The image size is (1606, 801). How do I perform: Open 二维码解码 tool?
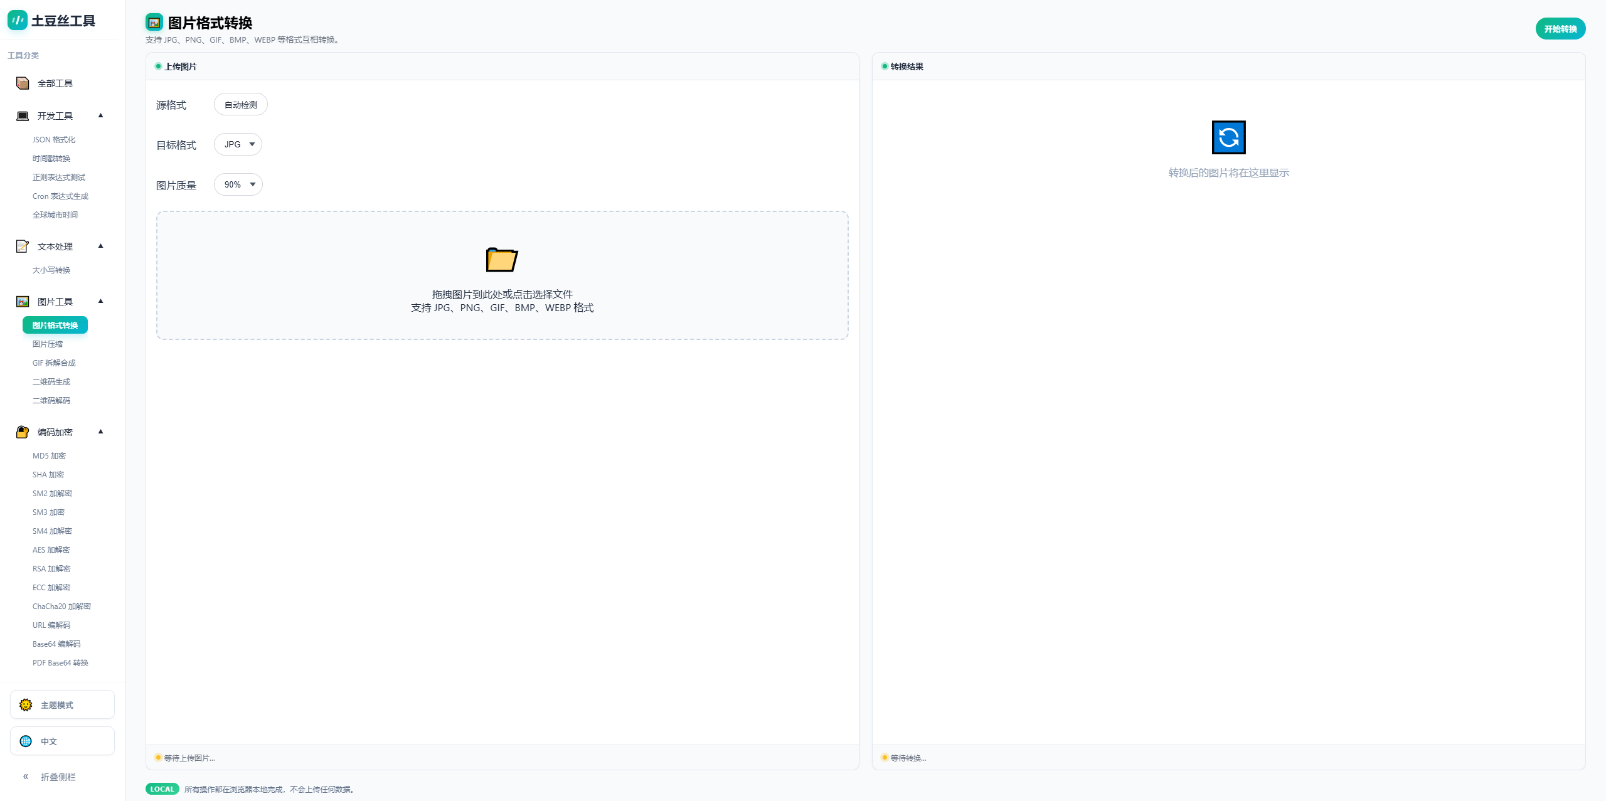coord(51,401)
